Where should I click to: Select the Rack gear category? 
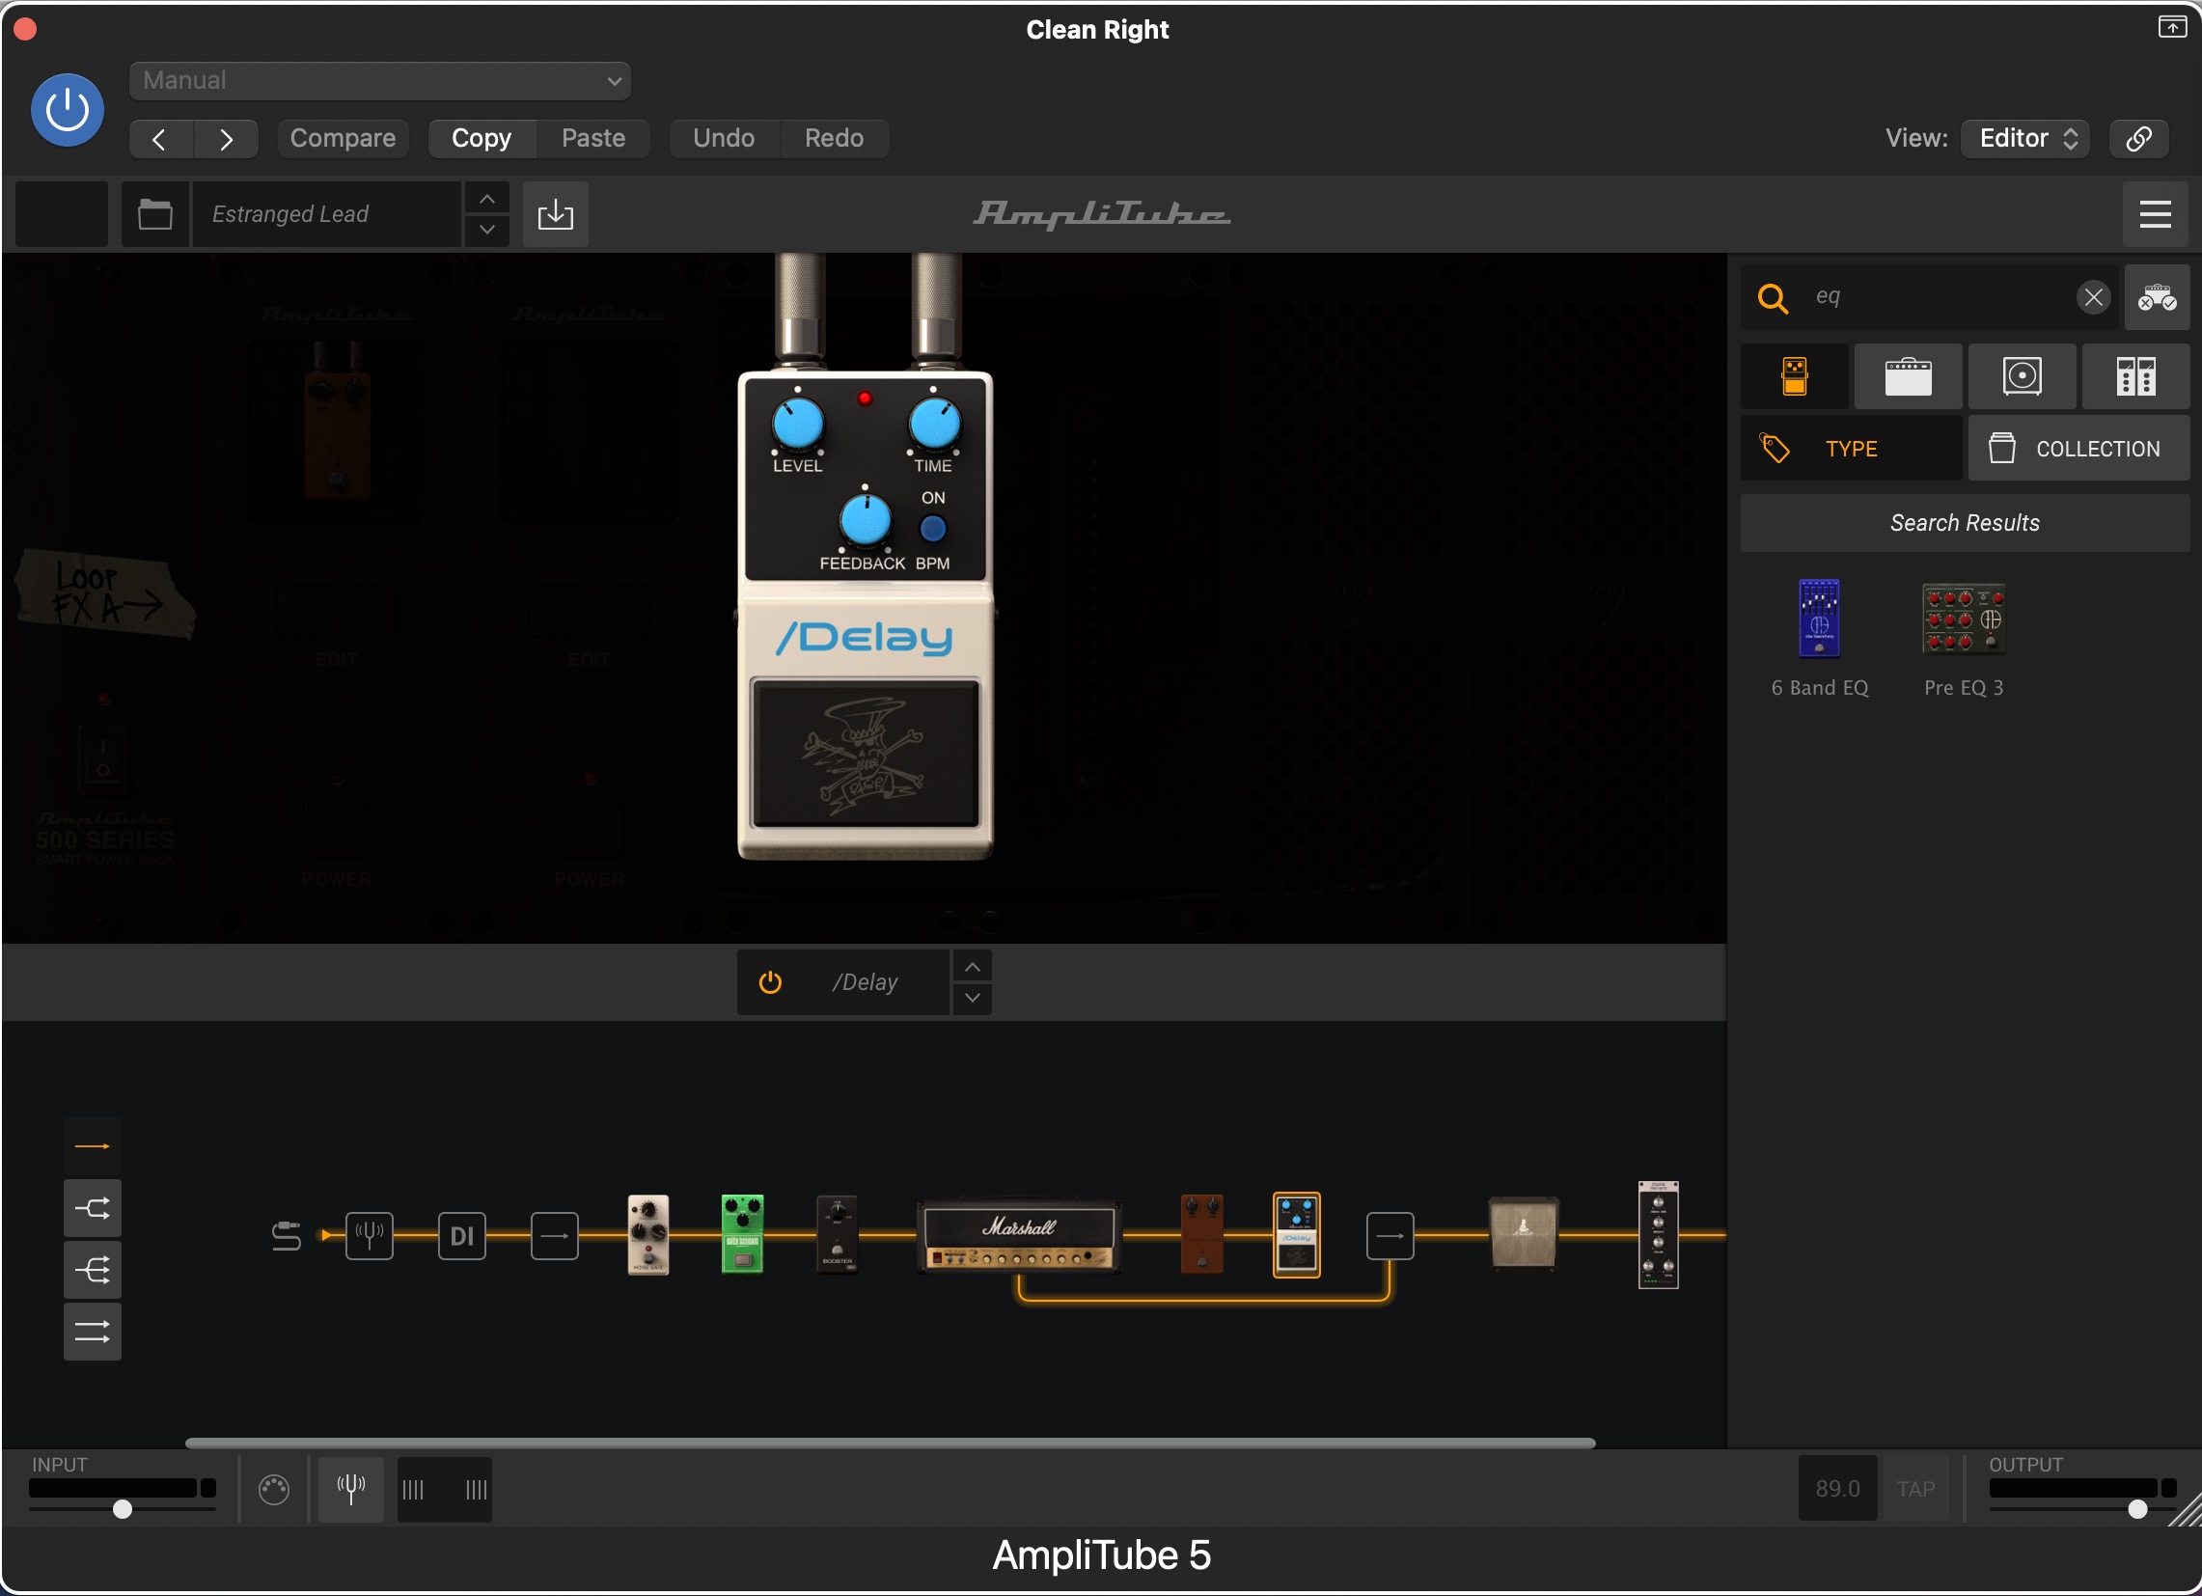coord(2135,375)
